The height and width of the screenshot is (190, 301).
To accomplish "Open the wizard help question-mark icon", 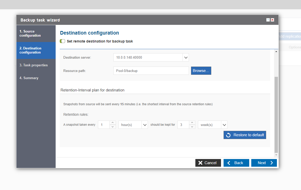I will [x=268, y=20].
